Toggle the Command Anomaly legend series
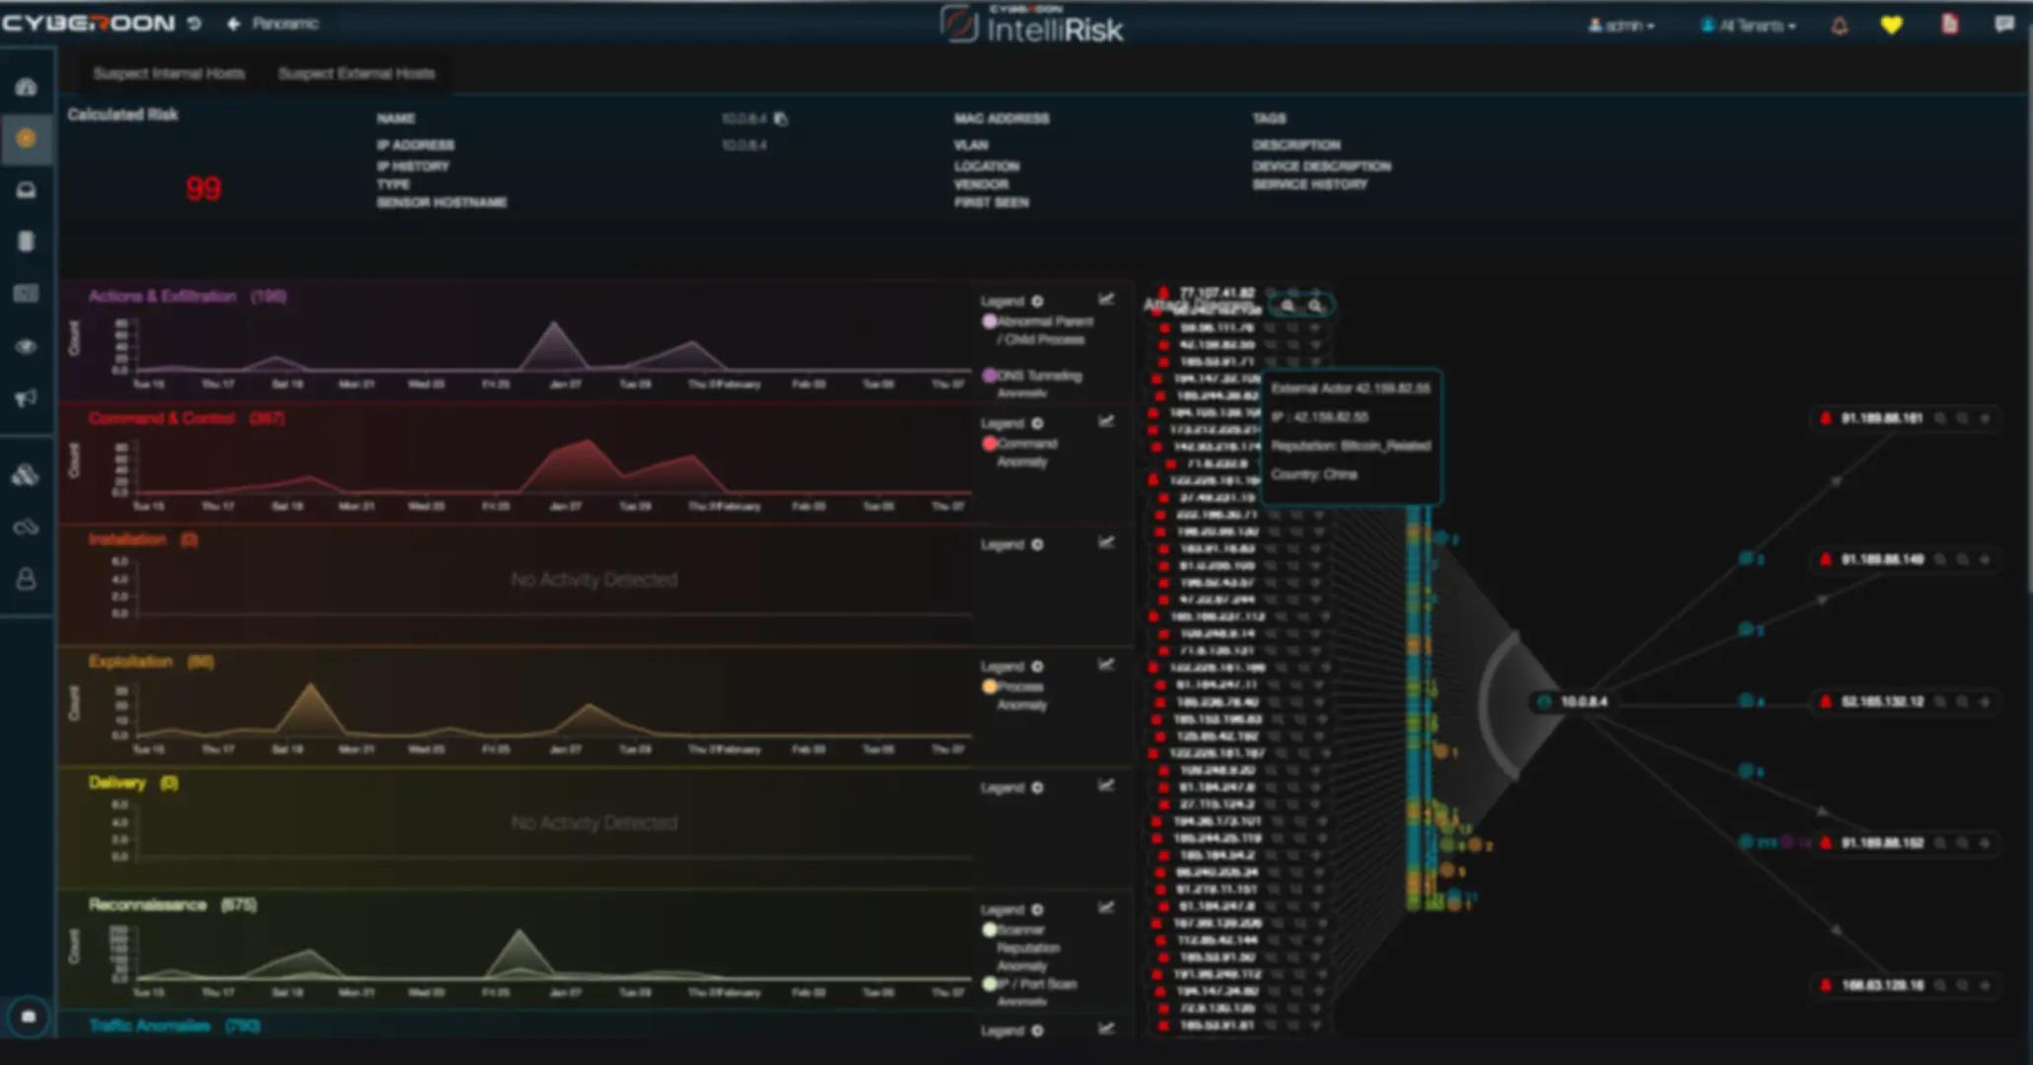The width and height of the screenshot is (2033, 1065). coord(1020,453)
